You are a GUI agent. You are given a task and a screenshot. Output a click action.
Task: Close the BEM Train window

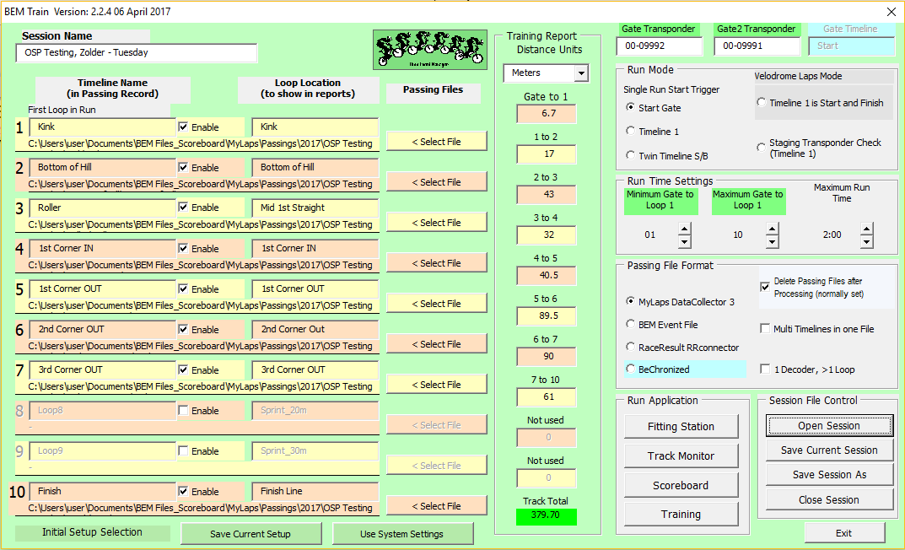[891, 12]
